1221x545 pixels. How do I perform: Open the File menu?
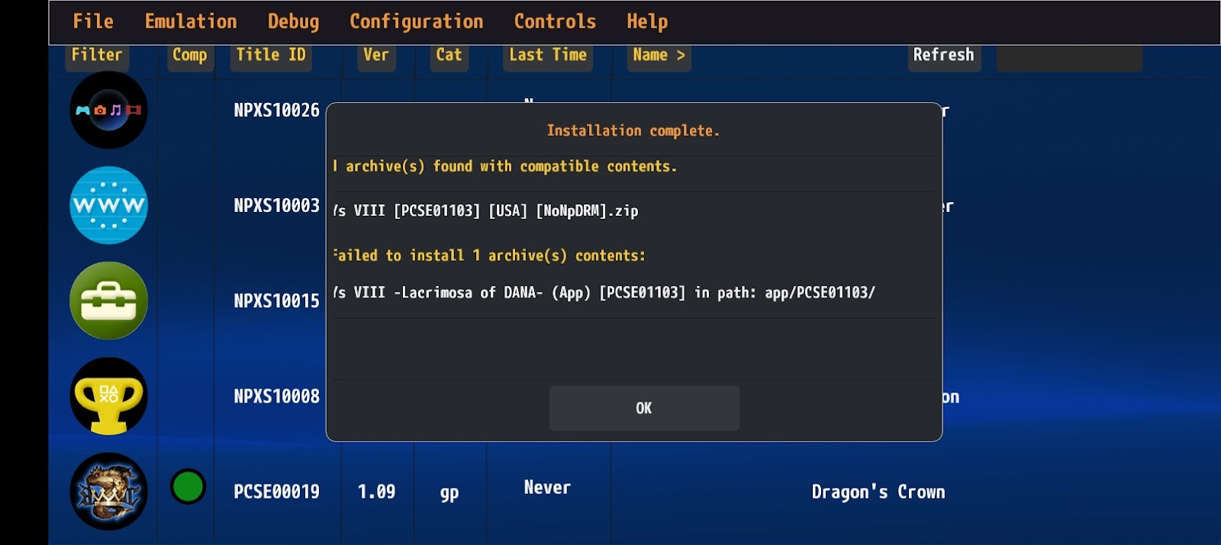pyautogui.click(x=93, y=21)
